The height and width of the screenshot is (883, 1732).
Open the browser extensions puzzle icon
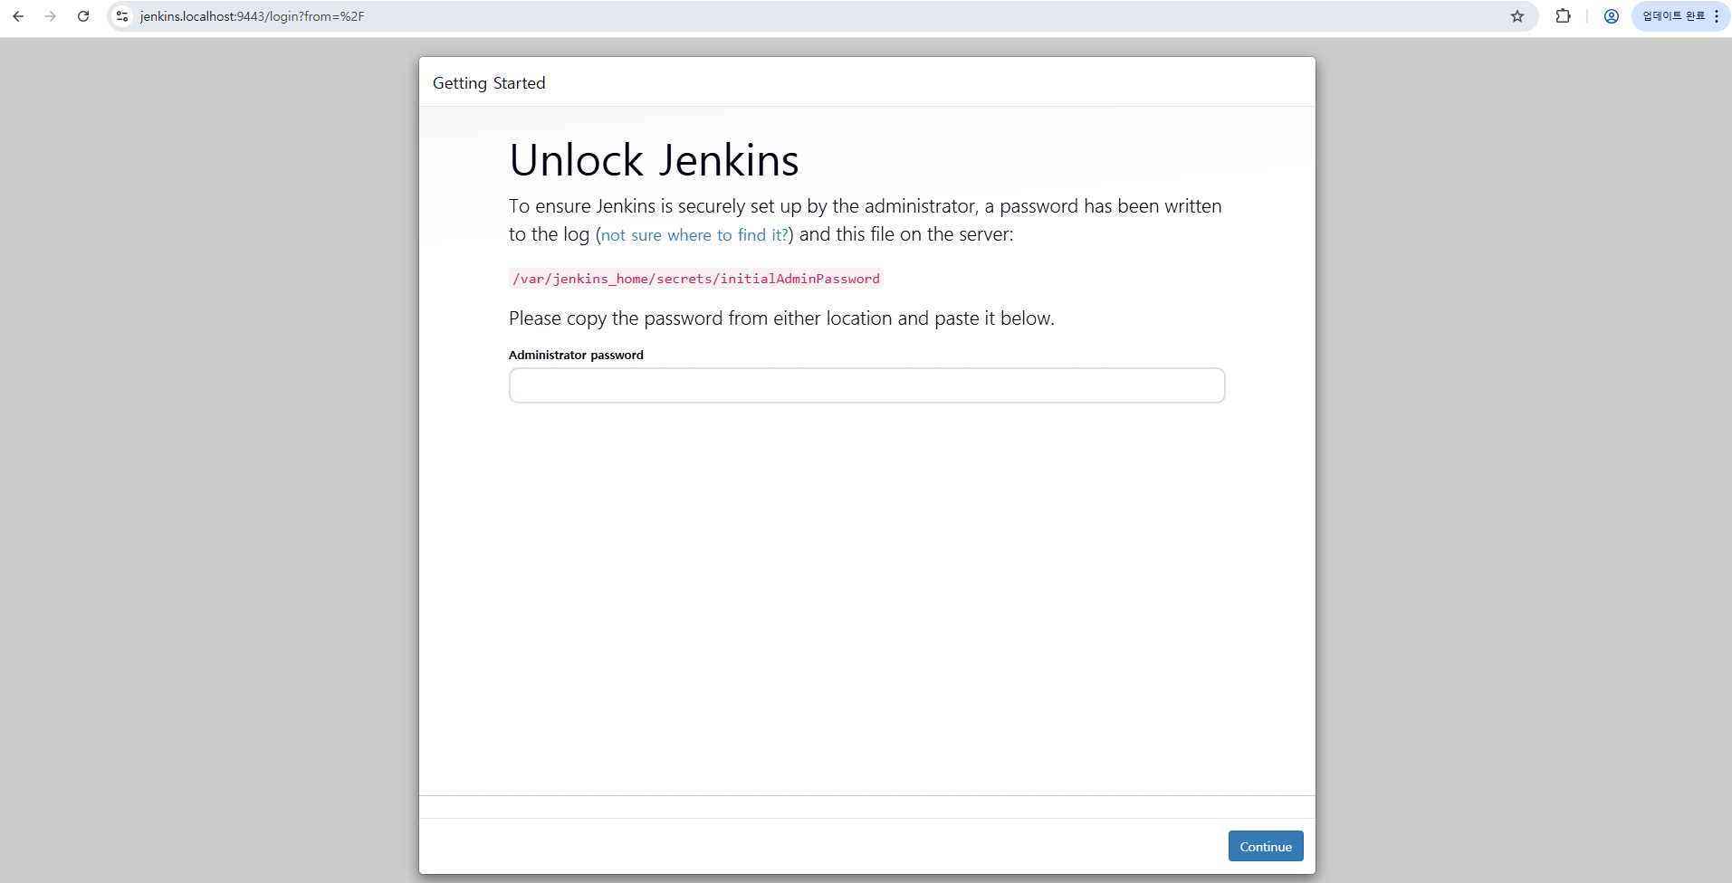click(1563, 16)
